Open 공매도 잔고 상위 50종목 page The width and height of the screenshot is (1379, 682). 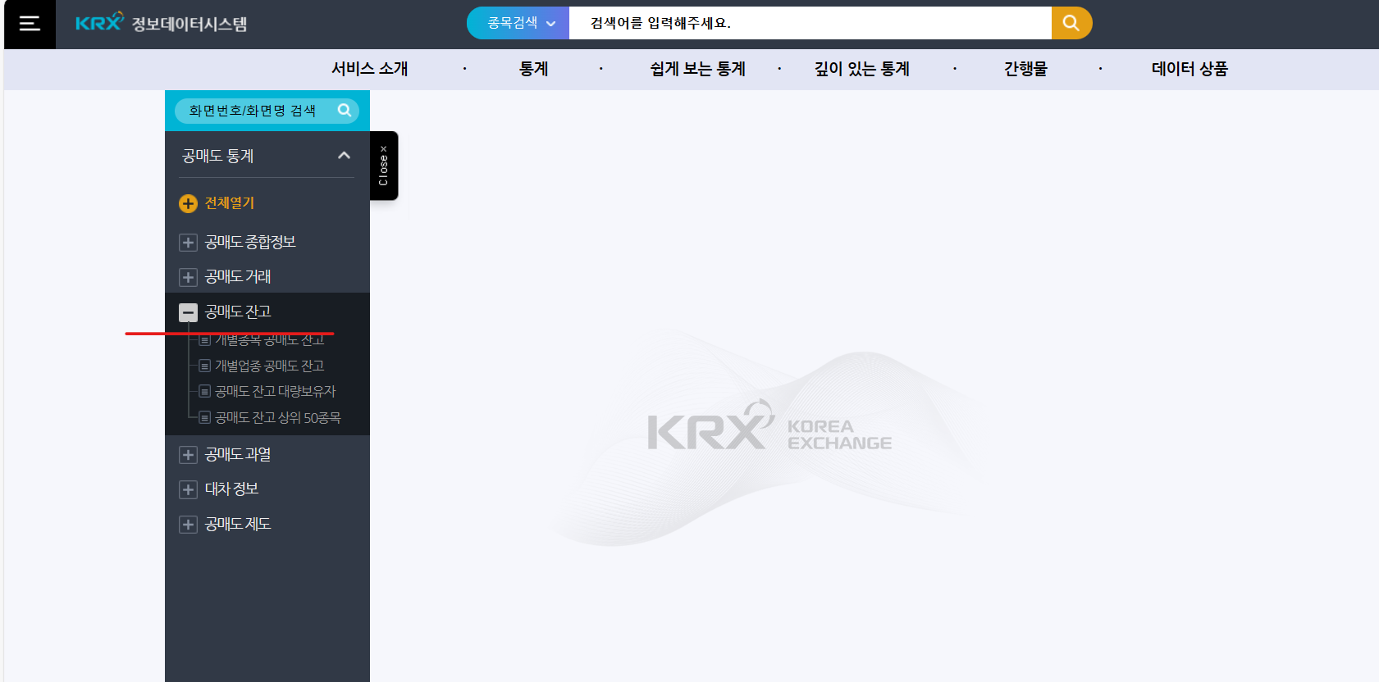click(x=277, y=418)
